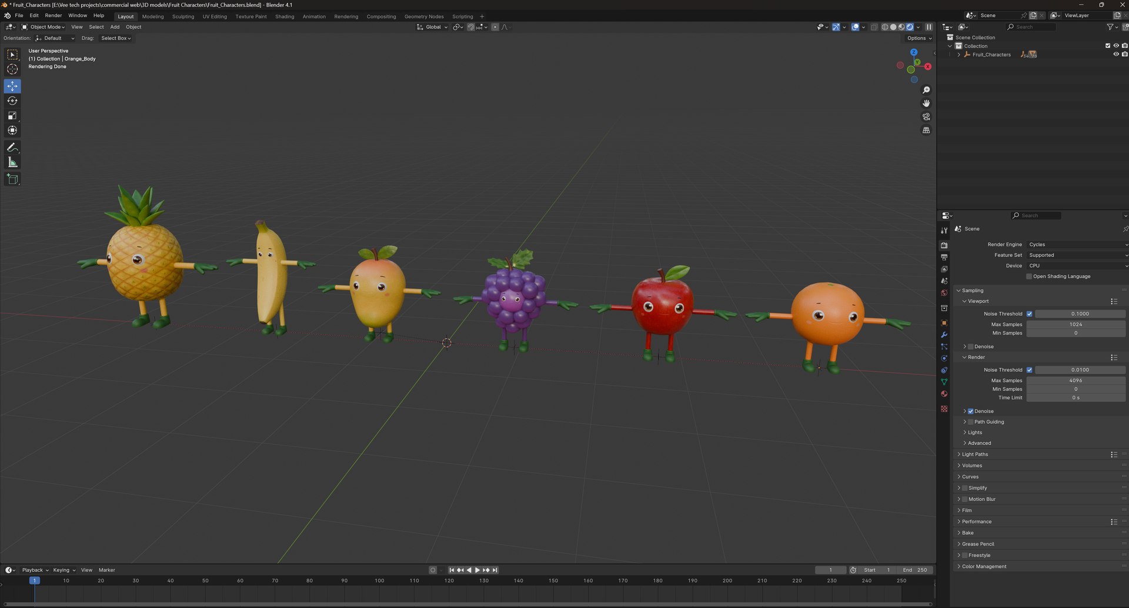
Task: Open the Output properties tab
Action: click(x=944, y=258)
